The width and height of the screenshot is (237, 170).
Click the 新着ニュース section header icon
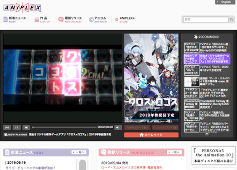7,152
